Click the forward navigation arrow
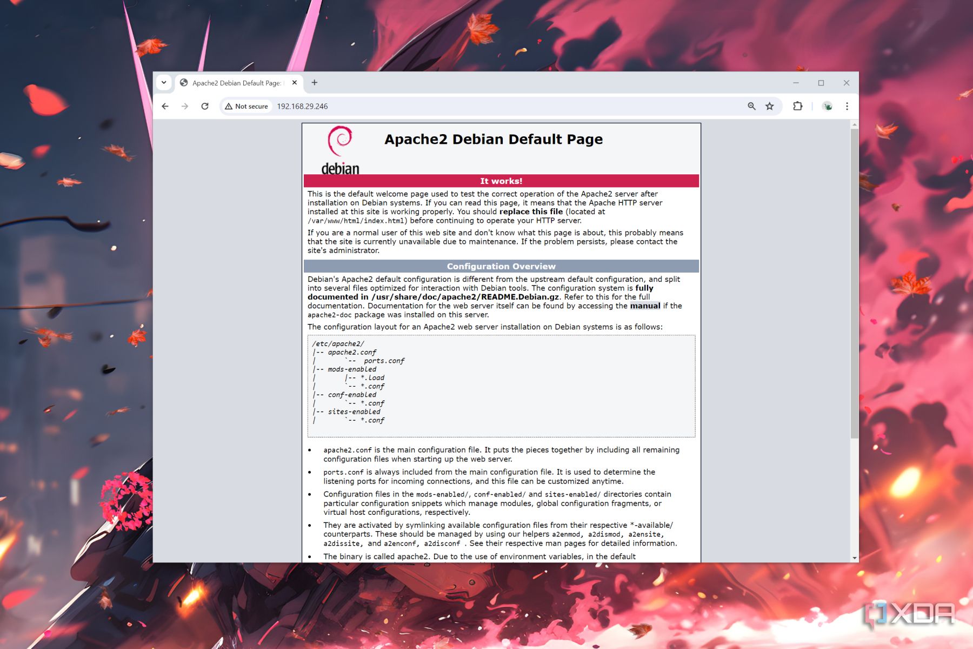The image size is (973, 649). (x=185, y=107)
